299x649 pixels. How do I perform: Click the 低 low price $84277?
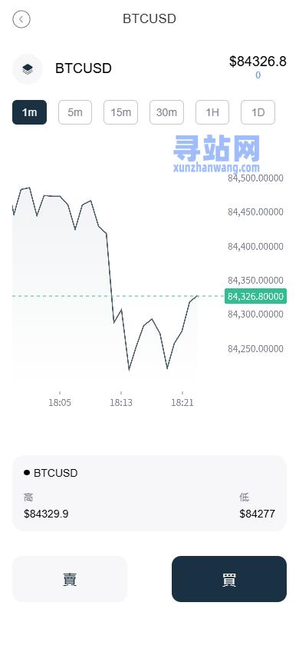pos(258,514)
